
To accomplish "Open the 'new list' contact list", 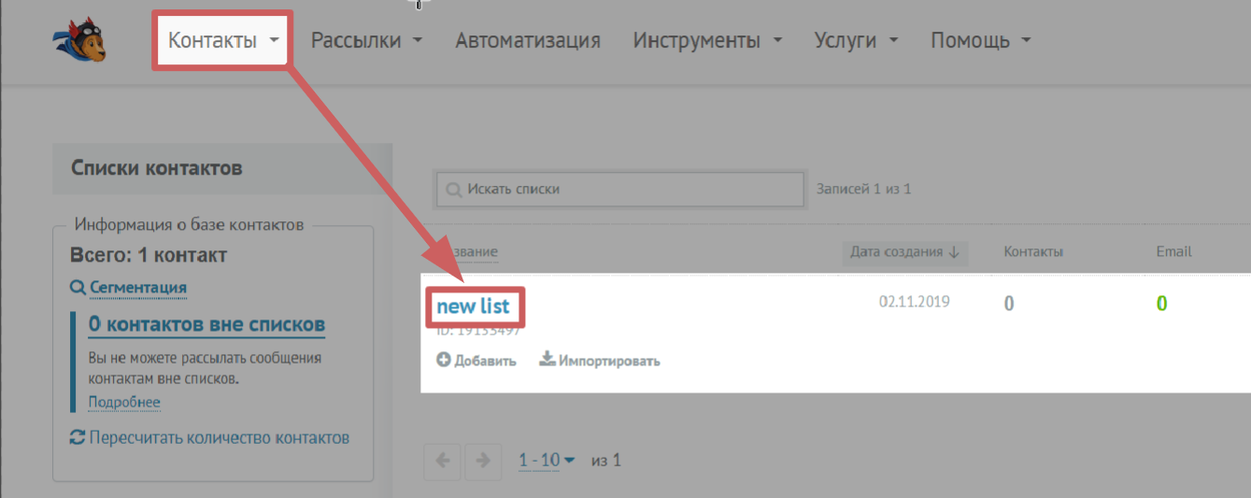I will click(473, 306).
